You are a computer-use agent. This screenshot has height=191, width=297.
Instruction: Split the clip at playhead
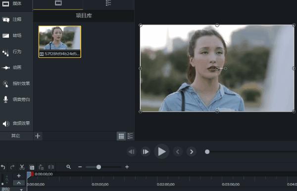click(51, 167)
